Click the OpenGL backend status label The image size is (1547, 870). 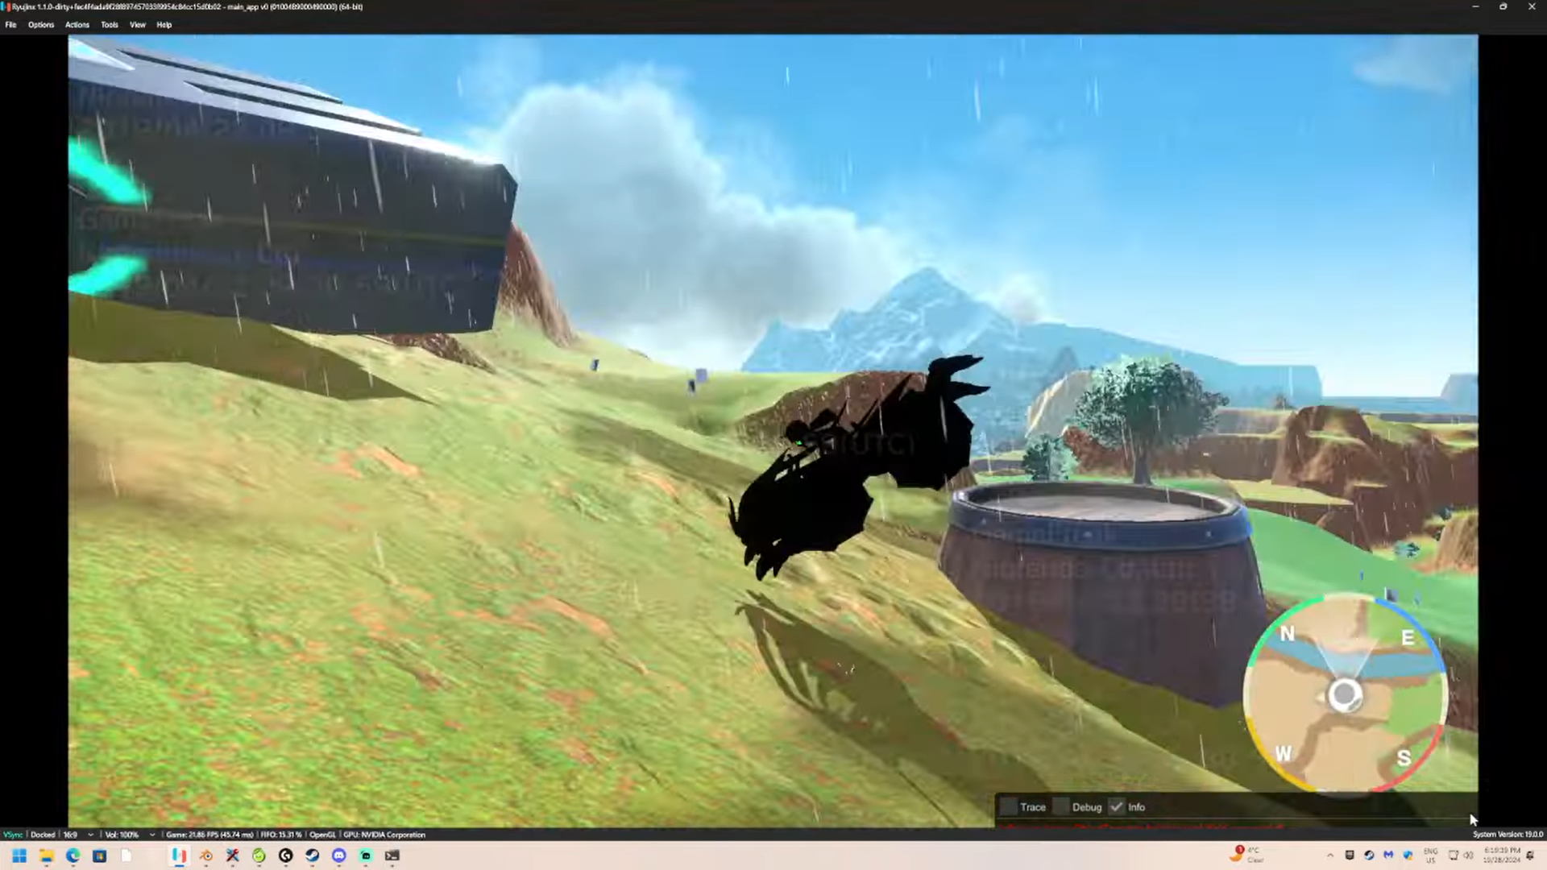coord(322,835)
